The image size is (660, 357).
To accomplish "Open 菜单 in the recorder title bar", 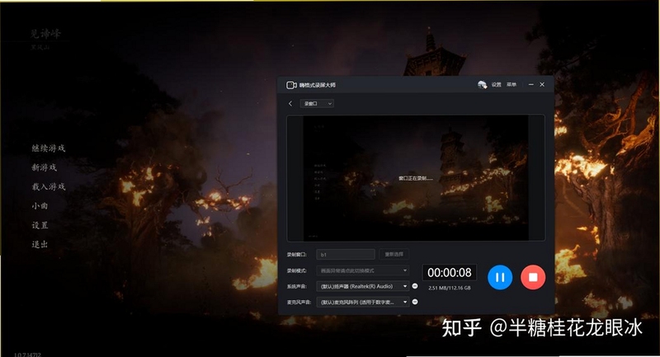I will (x=511, y=85).
